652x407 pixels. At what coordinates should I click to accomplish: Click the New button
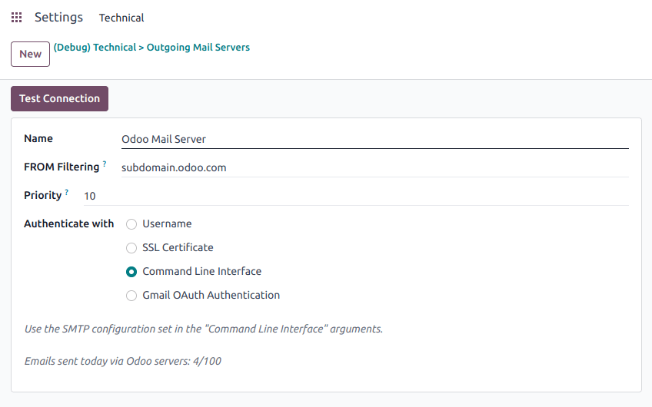[x=31, y=54]
